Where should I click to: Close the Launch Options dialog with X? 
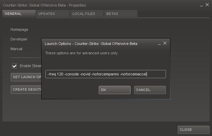pyautogui.click(x=165, y=43)
